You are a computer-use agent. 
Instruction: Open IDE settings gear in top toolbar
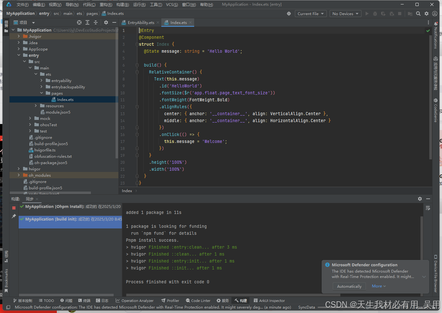click(x=427, y=14)
